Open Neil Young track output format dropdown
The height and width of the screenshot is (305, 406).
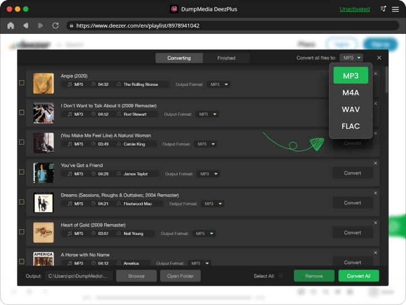click(x=204, y=234)
